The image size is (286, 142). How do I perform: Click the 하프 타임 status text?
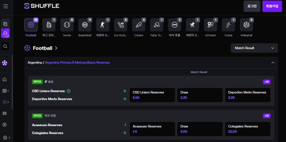point(50,116)
